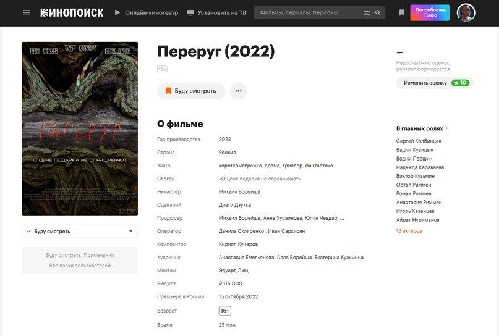This screenshot has height=336, width=499.
Task: Open actor Виктор Кузьмин
Action: [x=416, y=176]
